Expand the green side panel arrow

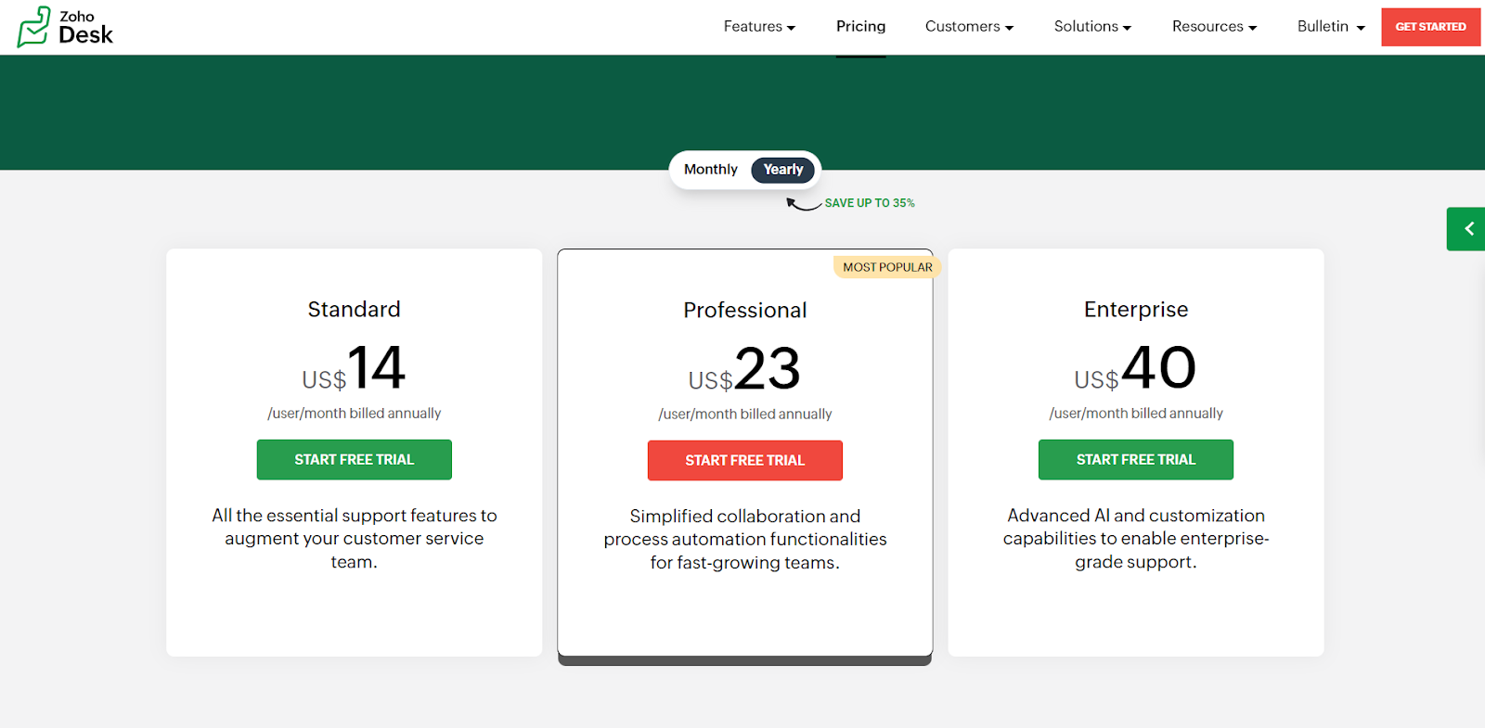click(1466, 229)
